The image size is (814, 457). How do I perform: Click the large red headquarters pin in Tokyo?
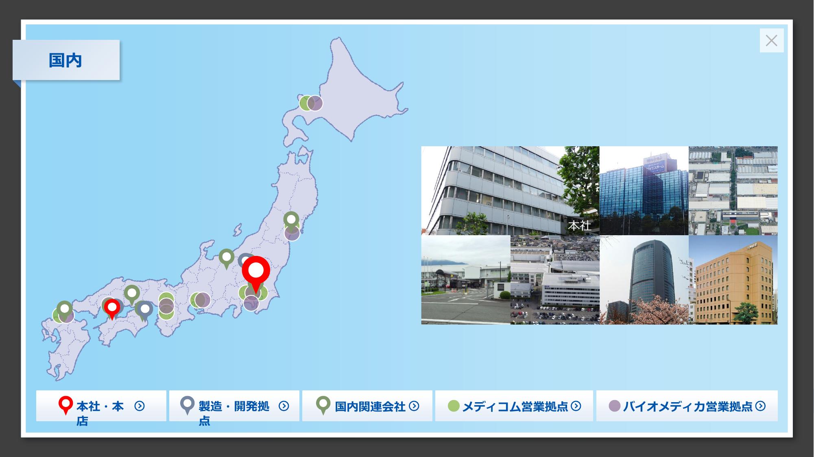256,271
